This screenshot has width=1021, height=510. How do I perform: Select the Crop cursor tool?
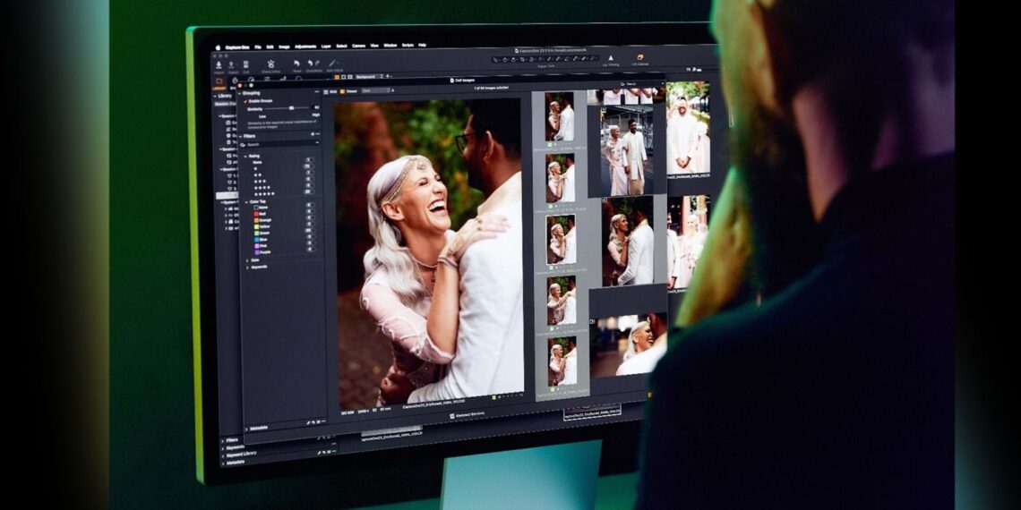(x=522, y=59)
